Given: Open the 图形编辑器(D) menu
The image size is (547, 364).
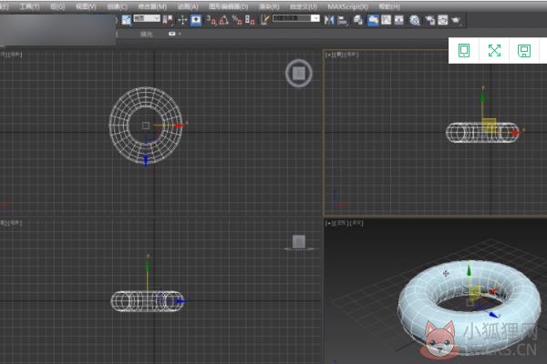Looking at the screenshot, I should (x=229, y=6).
